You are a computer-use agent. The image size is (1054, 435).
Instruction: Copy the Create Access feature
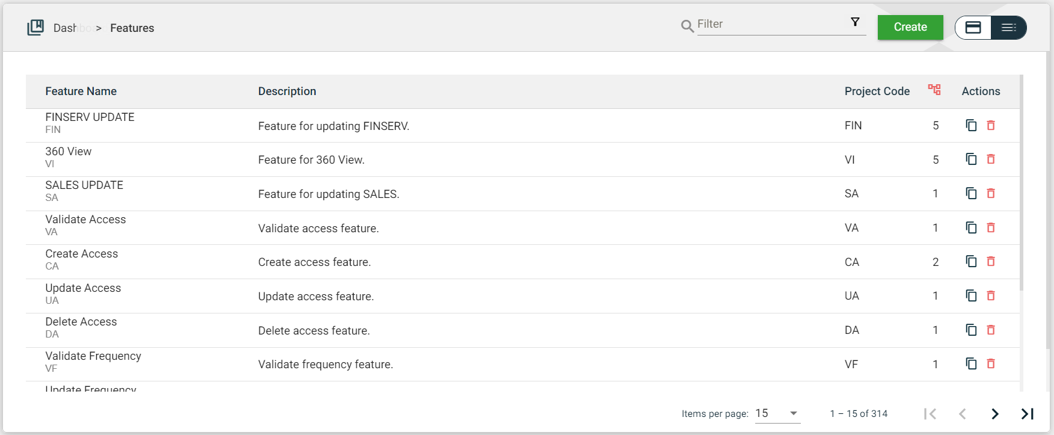971,262
